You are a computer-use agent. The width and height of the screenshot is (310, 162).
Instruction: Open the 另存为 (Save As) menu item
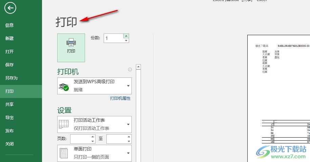pyautogui.click(x=11, y=78)
